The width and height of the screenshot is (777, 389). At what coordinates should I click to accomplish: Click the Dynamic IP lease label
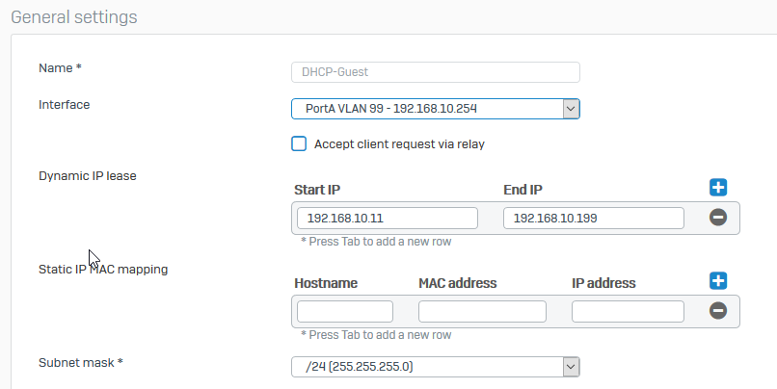88,175
